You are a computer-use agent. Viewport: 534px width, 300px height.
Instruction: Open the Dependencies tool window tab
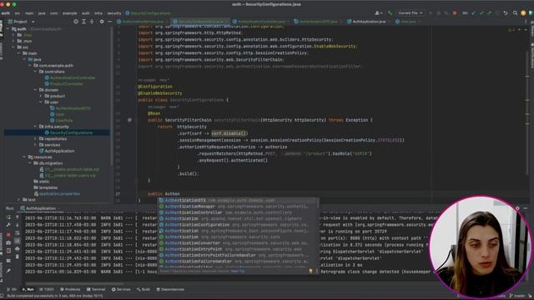coord(170,289)
